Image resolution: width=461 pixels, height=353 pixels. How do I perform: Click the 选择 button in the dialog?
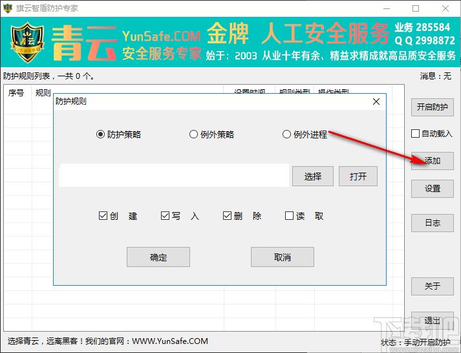click(313, 176)
